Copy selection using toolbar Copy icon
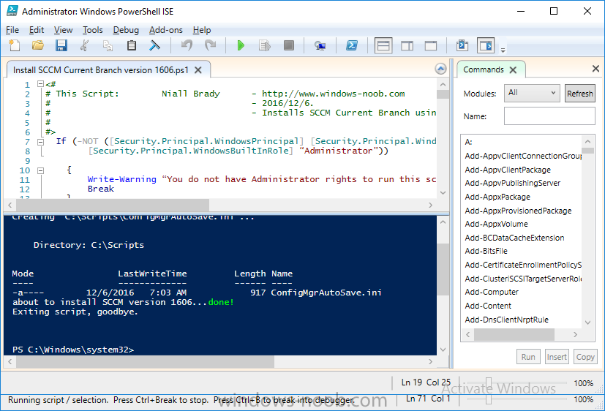605x411 pixels. click(108, 45)
